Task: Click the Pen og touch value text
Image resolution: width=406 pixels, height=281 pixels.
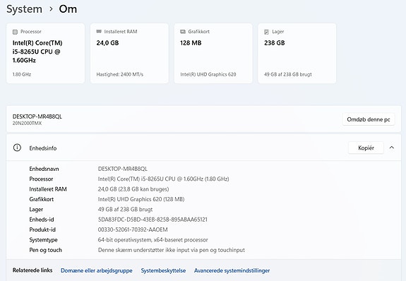Action: point(172,250)
